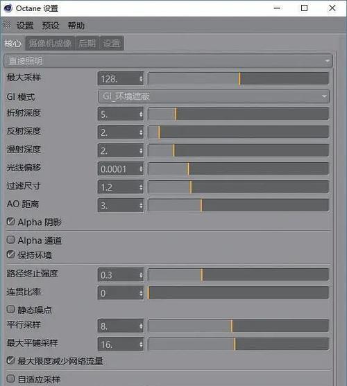Click the 平行采样 slider

coord(238,326)
